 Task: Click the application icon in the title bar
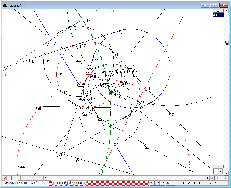click(5, 5)
